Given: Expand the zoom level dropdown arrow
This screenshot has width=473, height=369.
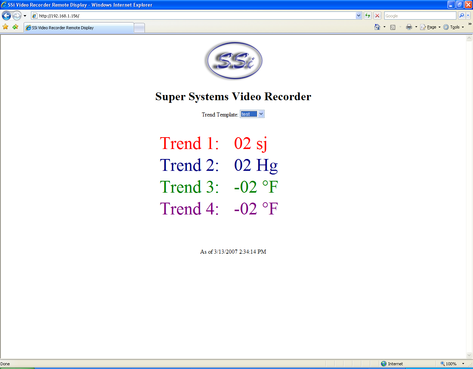Looking at the screenshot, I should 463,364.
